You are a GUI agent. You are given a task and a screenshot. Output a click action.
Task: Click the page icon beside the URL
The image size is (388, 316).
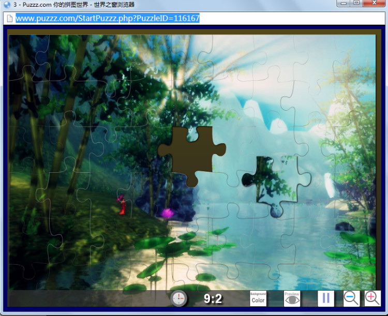[10, 18]
